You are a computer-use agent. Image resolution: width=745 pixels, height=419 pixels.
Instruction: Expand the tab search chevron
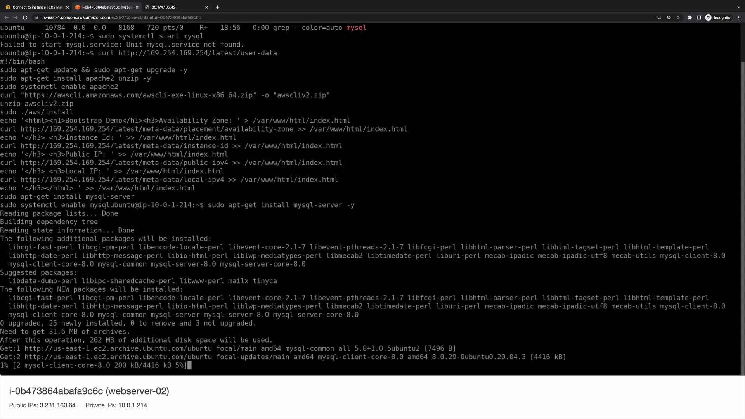coord(738,7)
